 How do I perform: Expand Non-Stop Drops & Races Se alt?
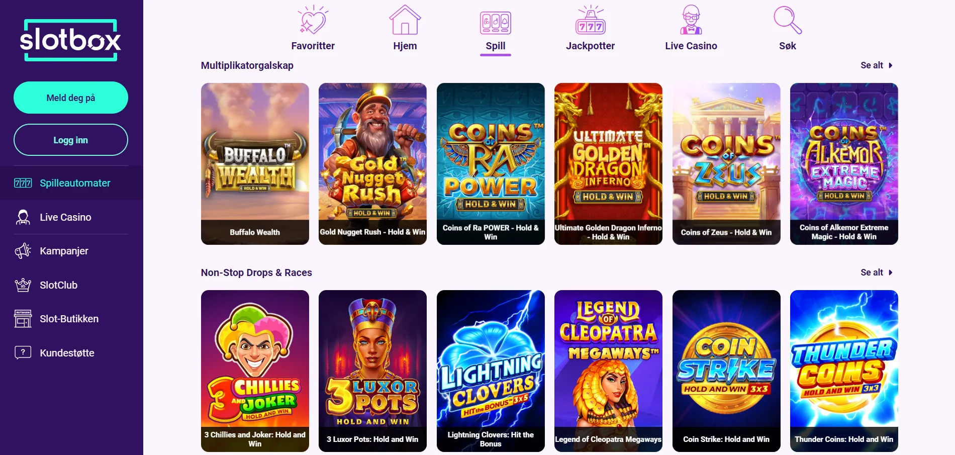877,272
